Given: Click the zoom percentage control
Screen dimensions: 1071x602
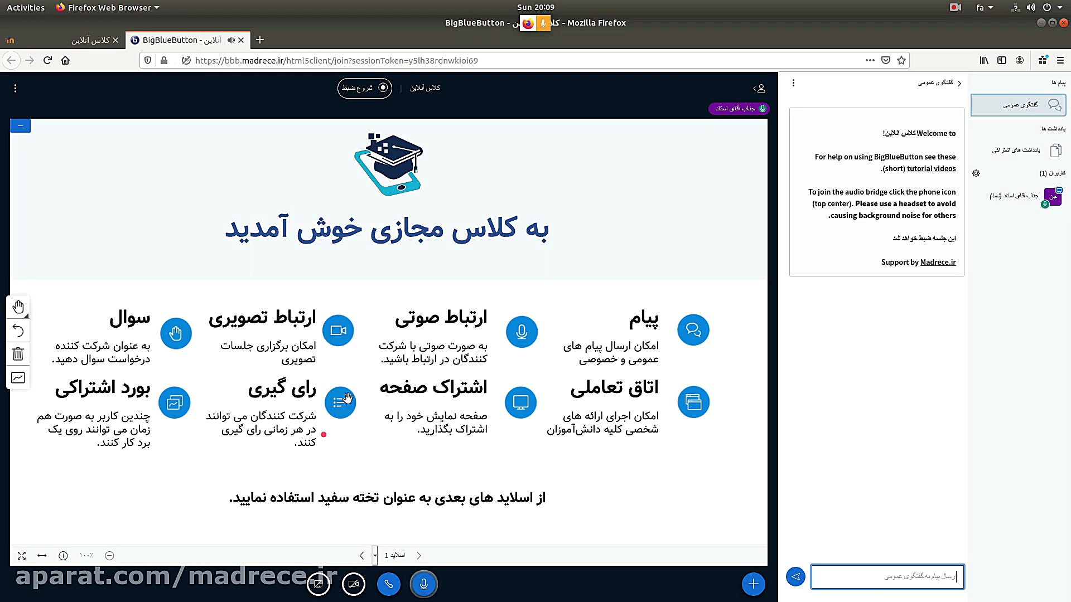Looking at the screenshot, I should pyautogui.click(x=86, y=556).
